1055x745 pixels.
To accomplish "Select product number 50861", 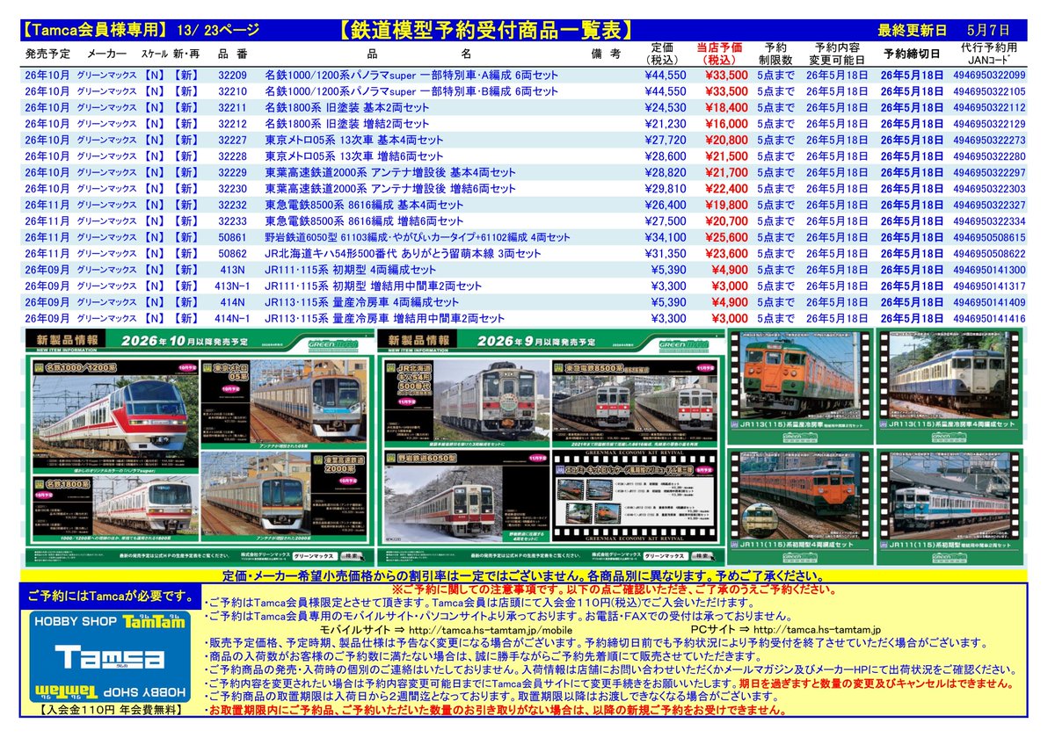I will (232, 237).
